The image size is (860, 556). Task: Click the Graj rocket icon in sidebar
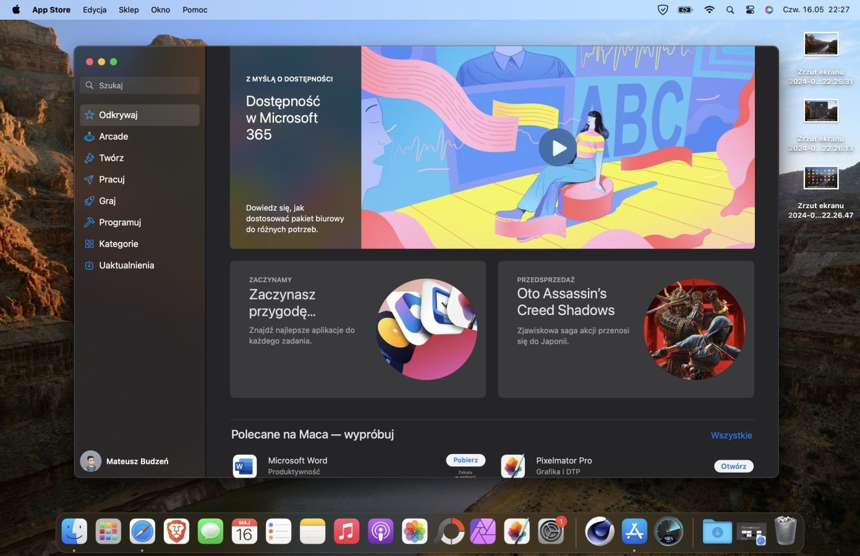89,201
